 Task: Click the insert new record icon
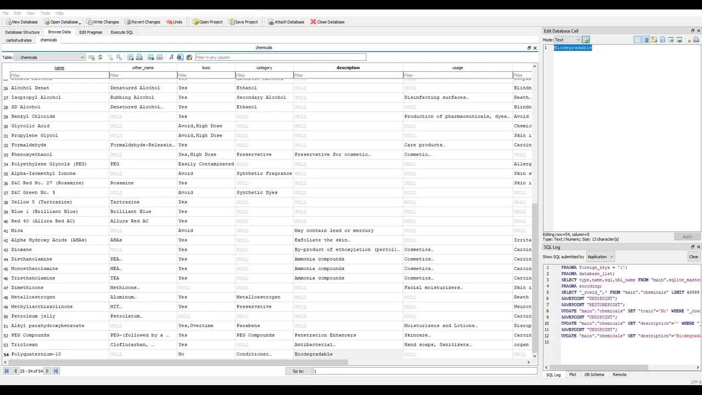pos(150,57)
